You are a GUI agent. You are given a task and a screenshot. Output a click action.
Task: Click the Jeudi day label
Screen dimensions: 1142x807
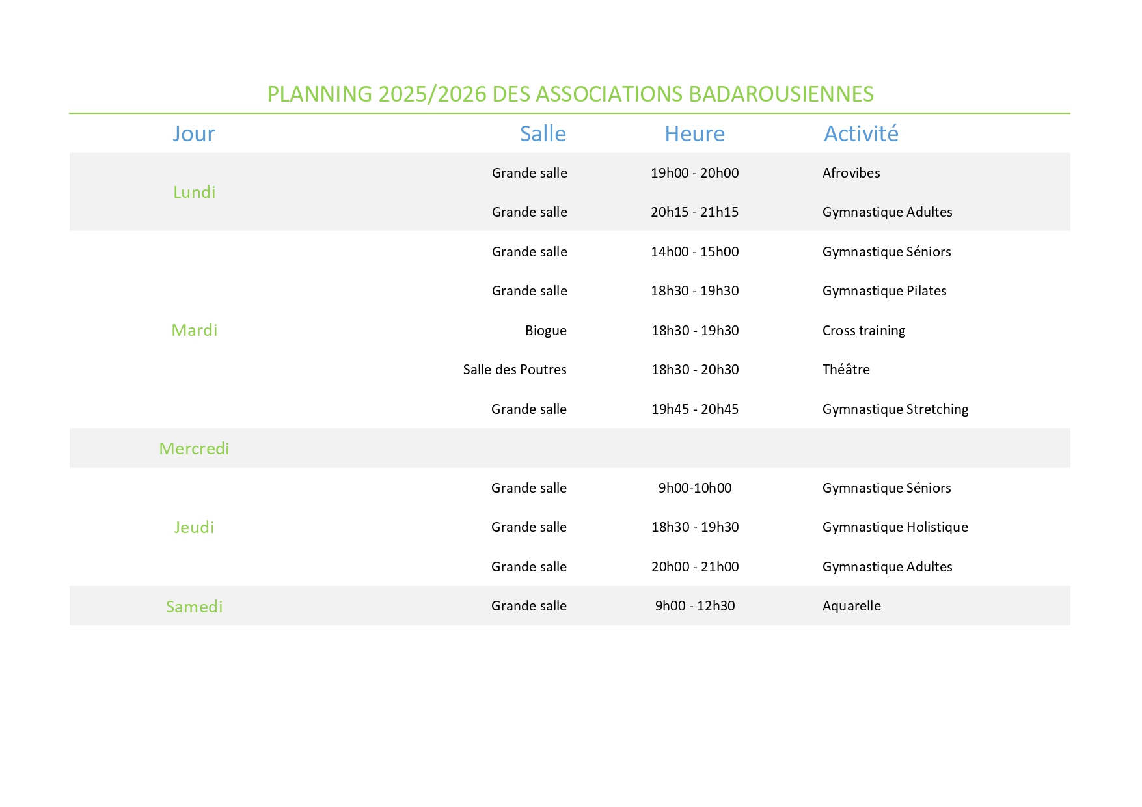[x=194, y=527]
